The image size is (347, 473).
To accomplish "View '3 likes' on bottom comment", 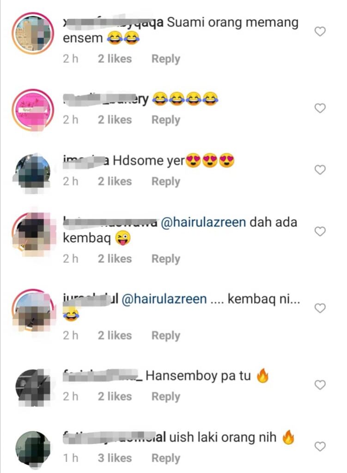I will click(115, 458).
